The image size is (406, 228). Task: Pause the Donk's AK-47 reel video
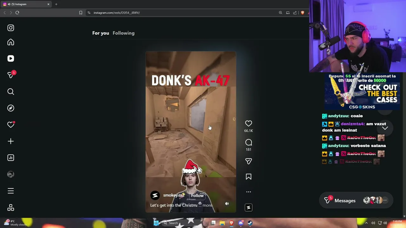click(191, 132)
